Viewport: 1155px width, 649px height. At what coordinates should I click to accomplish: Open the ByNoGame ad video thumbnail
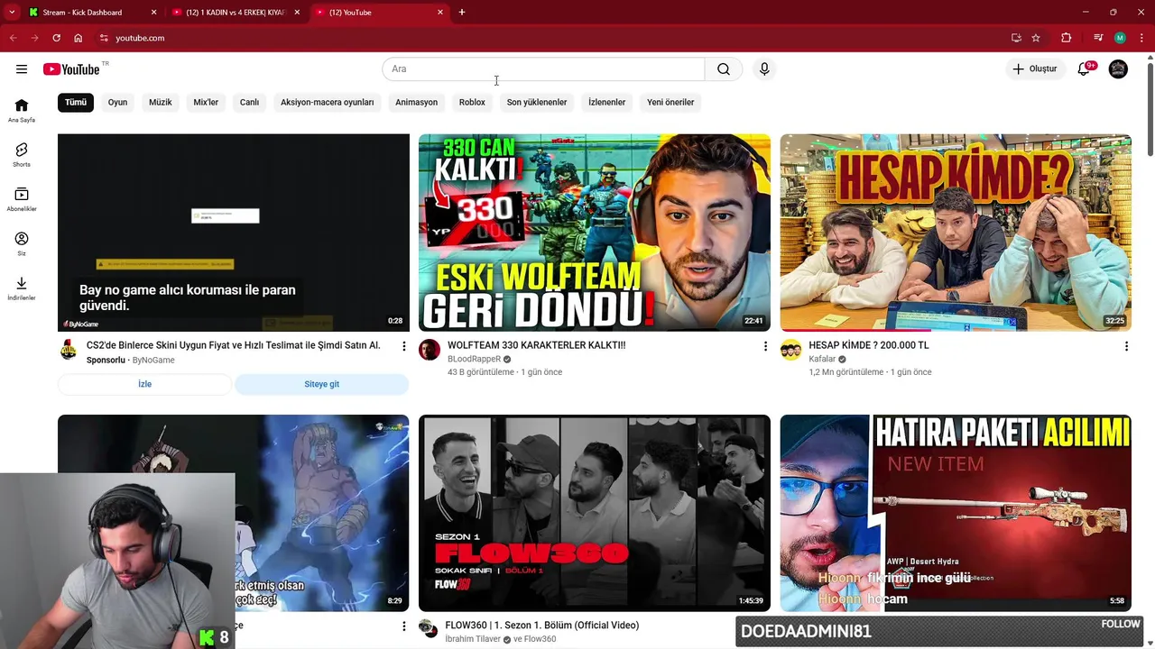point(233,233)
